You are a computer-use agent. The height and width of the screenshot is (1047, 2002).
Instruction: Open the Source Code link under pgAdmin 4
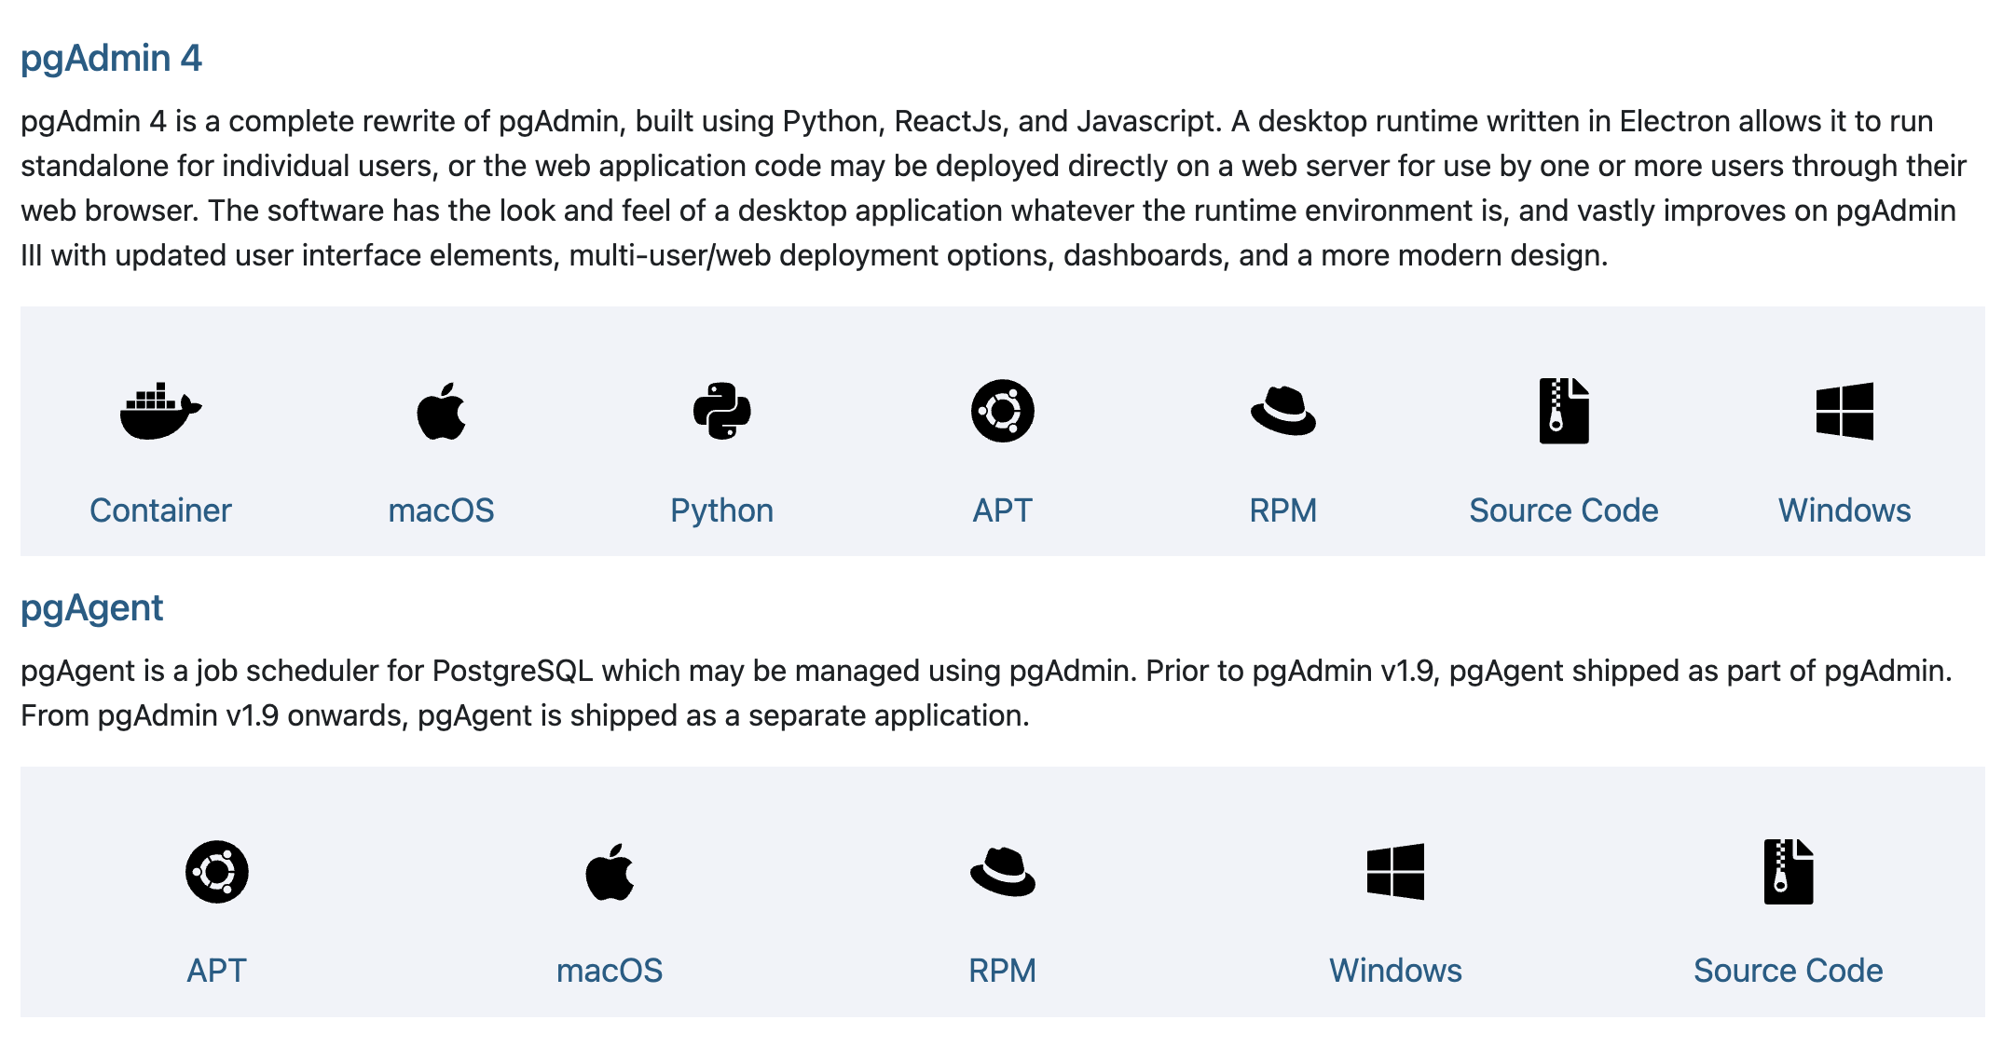tap(1564, 510)
